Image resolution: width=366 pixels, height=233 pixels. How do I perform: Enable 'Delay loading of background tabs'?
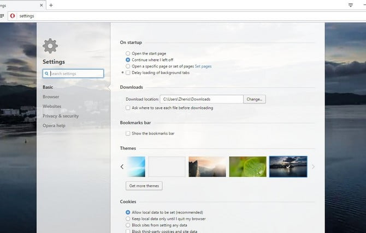tap(128, 72)
